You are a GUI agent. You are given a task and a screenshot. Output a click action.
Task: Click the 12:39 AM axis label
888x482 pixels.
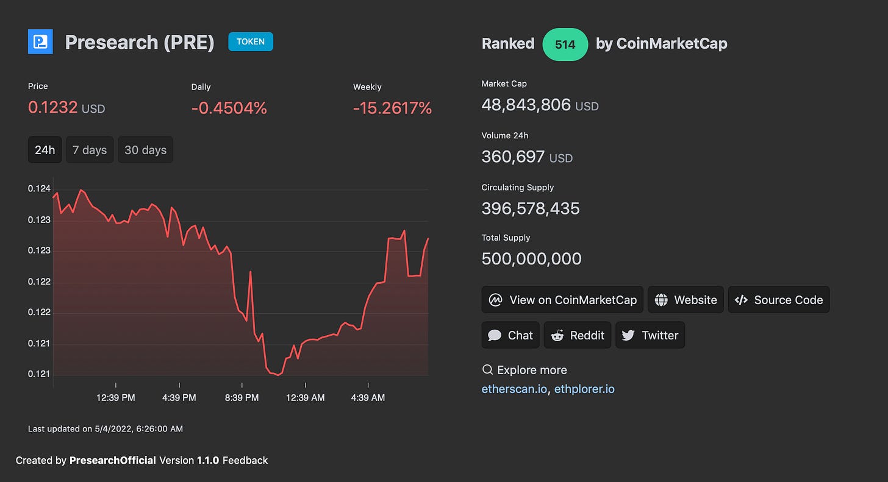tap(306, 397)
